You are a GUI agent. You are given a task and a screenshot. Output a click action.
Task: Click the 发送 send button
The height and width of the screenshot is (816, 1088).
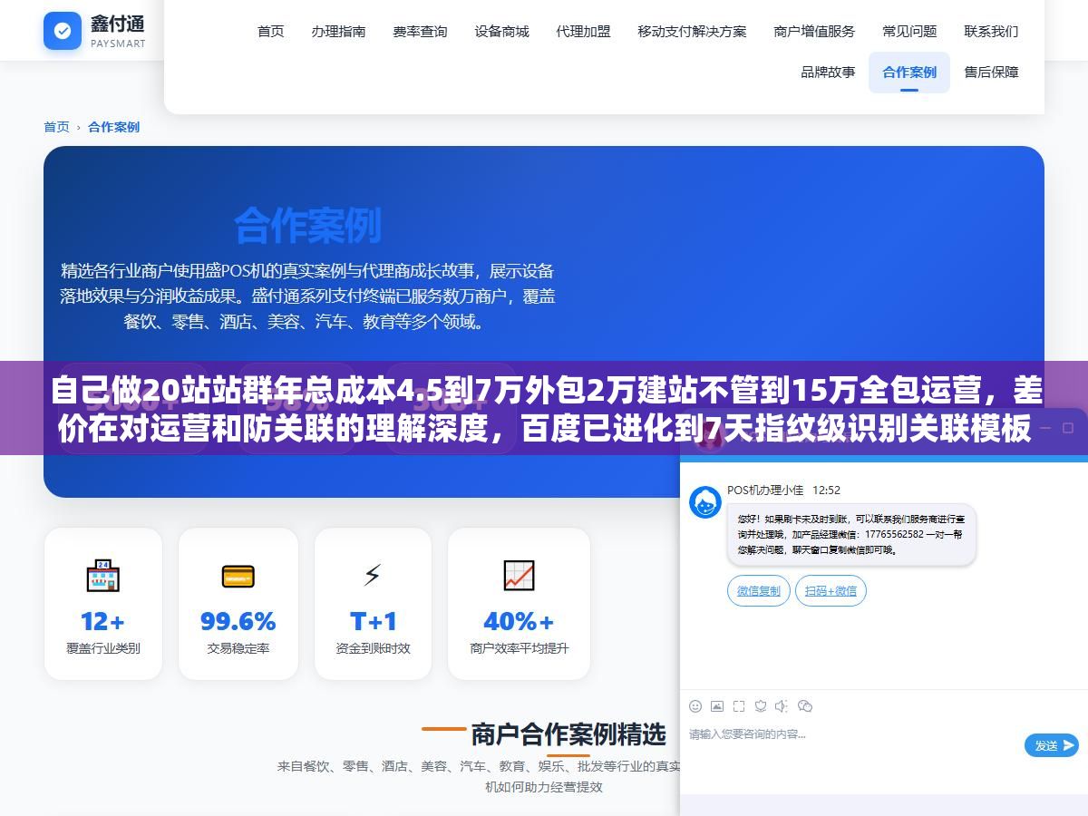coord(1052,745)
